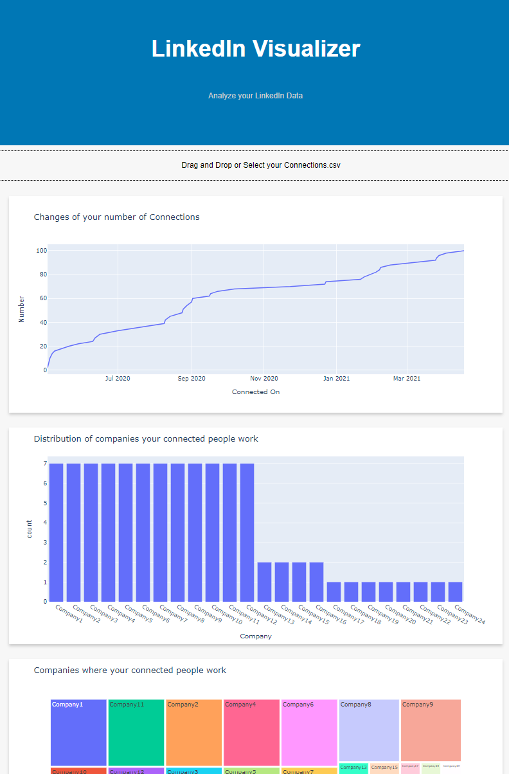Click the 'Company' x-axis title under bar chart
509x774 pixels.
256,636
